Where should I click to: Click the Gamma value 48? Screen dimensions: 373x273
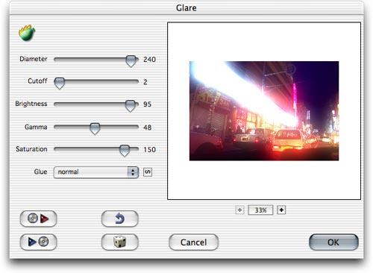[x=147, y=128]
